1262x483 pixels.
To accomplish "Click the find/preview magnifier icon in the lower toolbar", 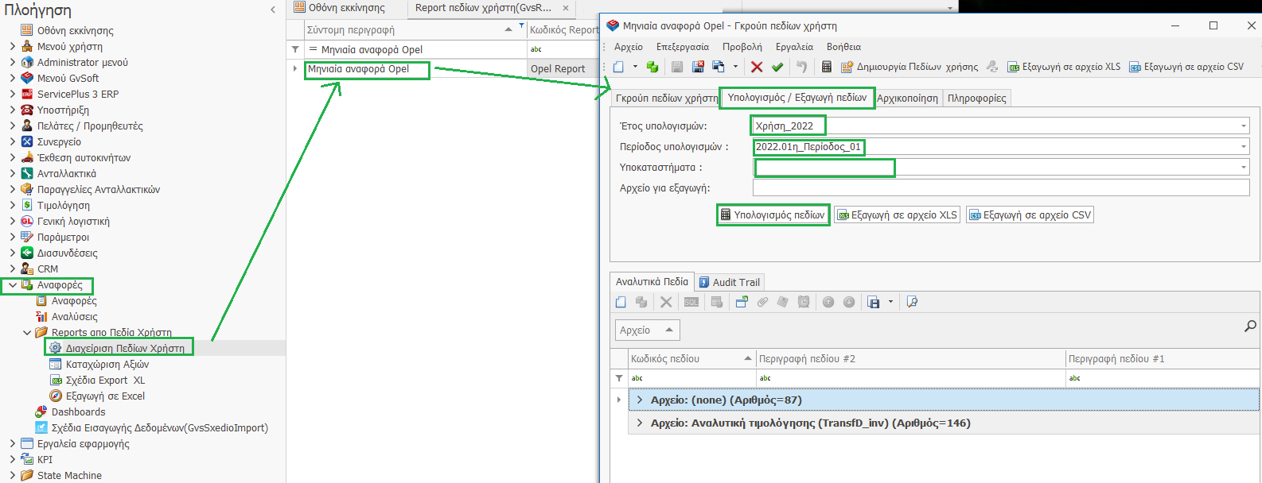I will point(912,302).
